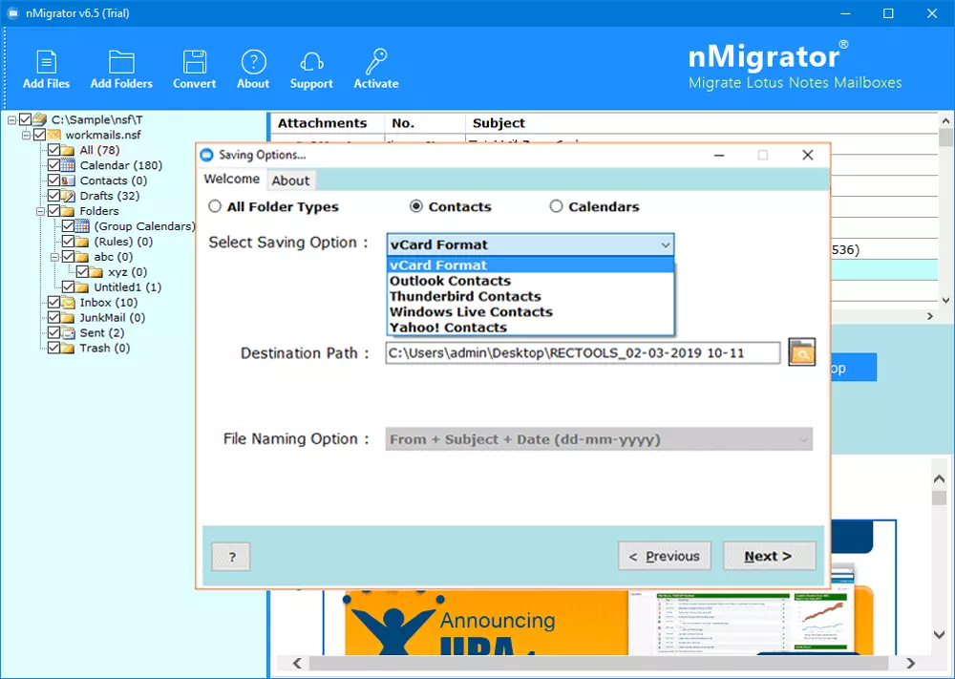This screenshot has height=679, width=955.
Task: Click the xyz folder icon in tree
Action: pos(96,271)
